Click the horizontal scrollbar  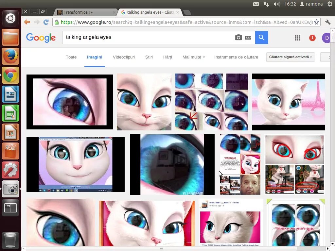161,248
